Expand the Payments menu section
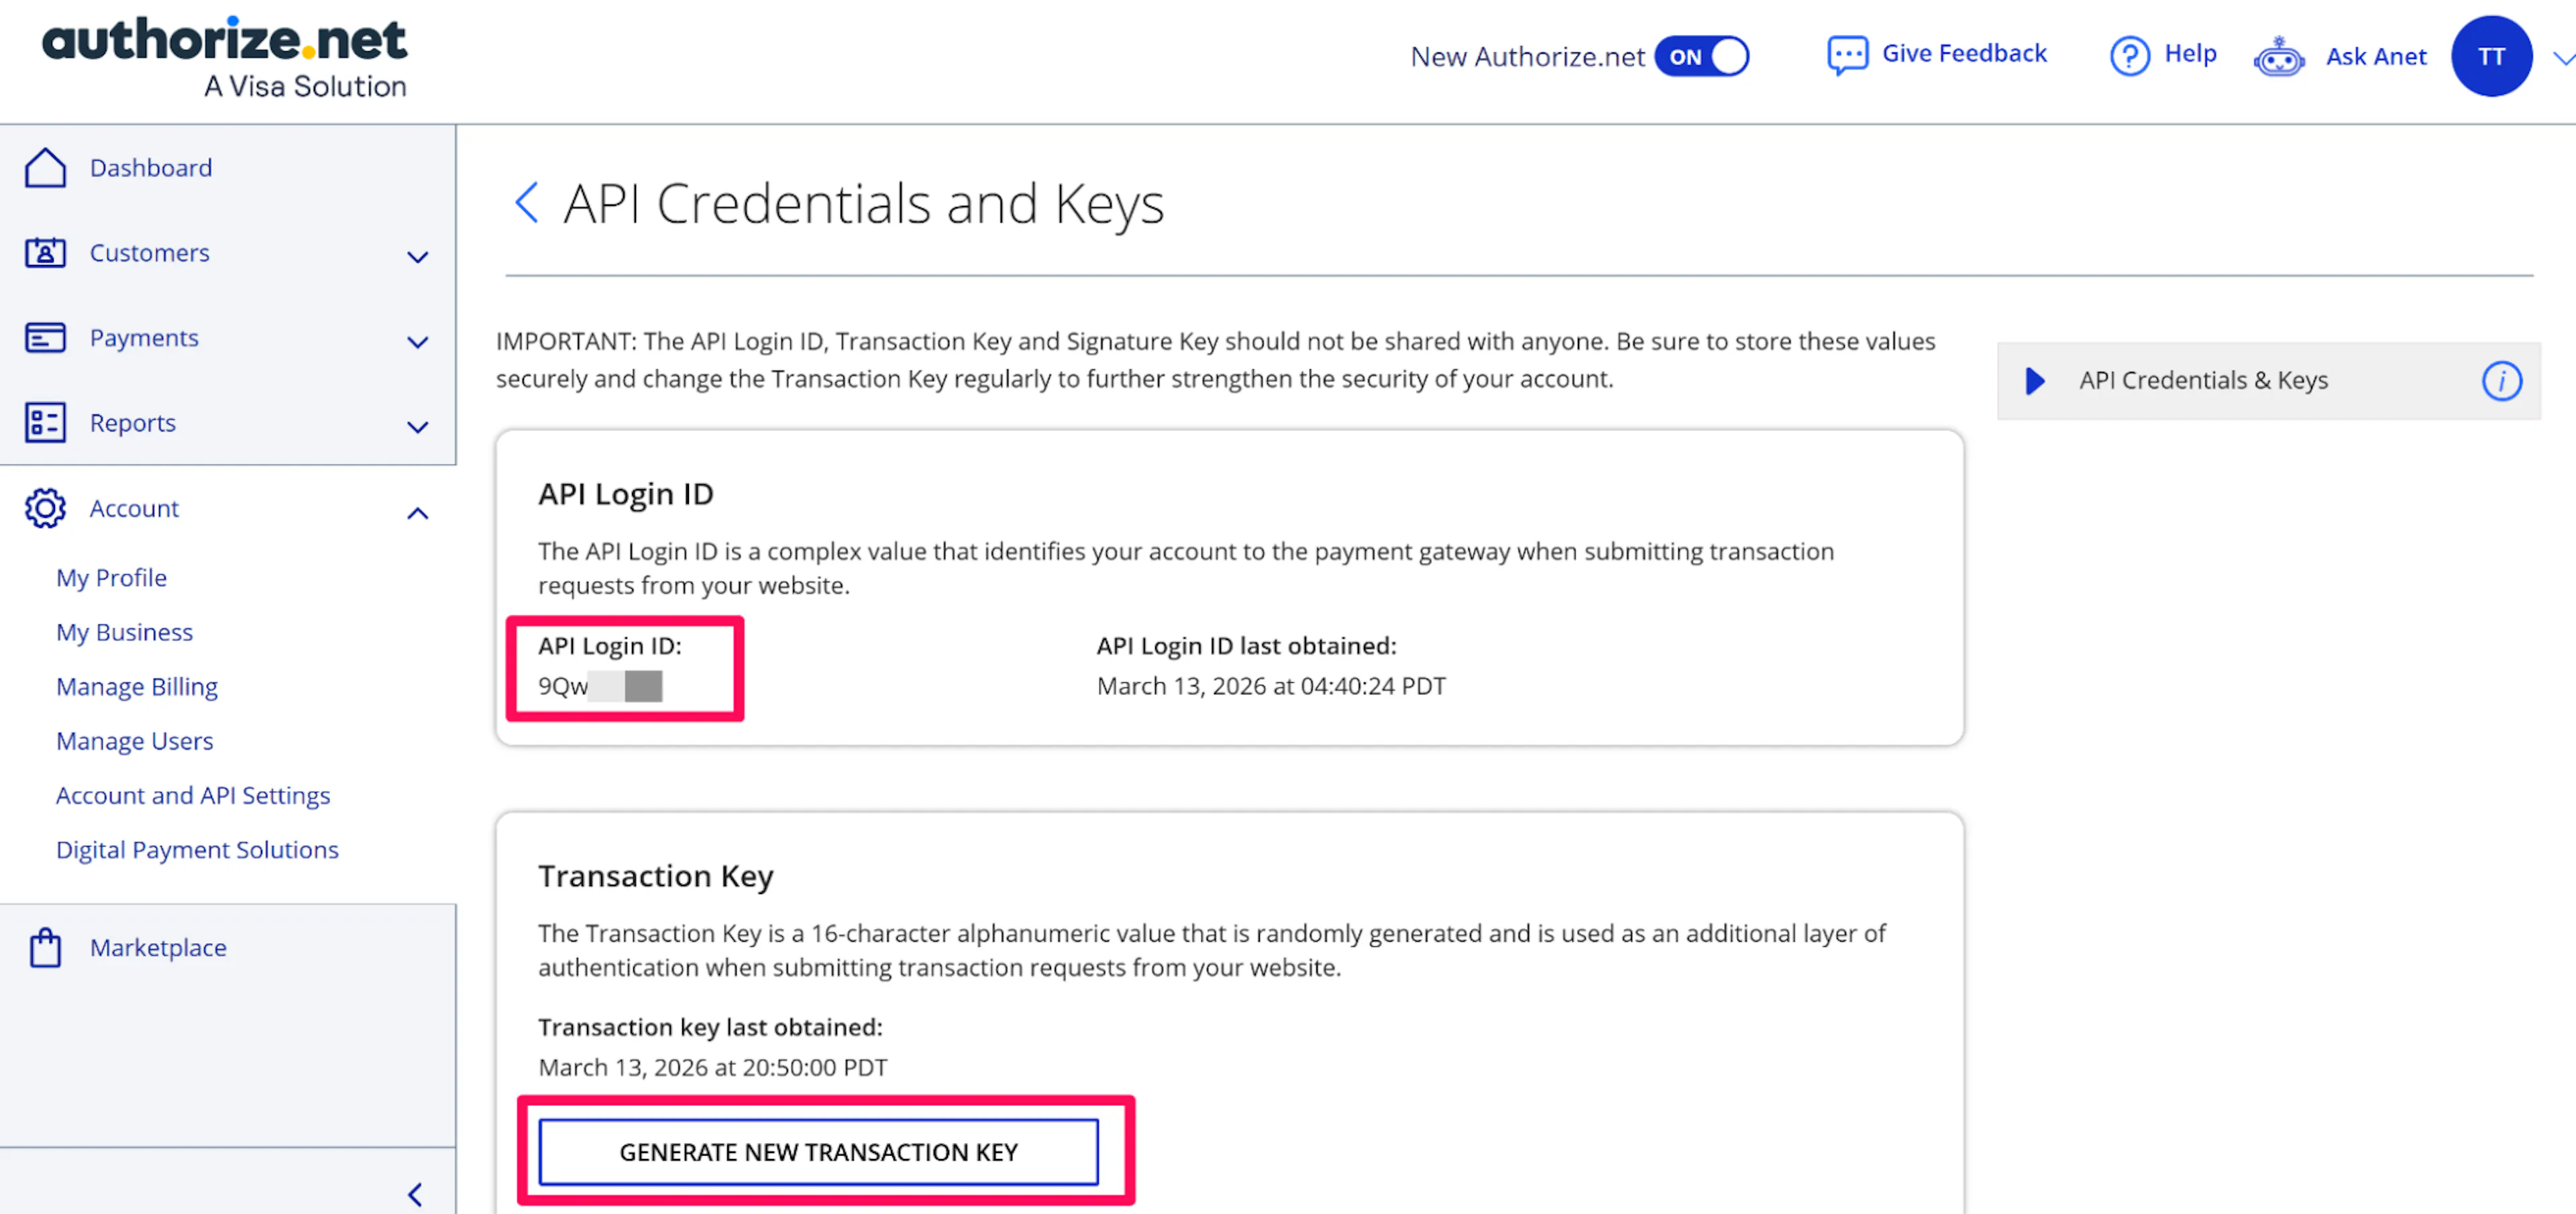Screen dimensions: 2576x1214 418,342
